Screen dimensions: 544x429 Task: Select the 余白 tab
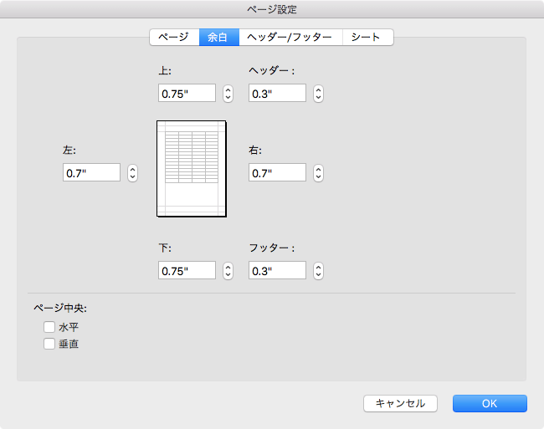tap(218, 37)
